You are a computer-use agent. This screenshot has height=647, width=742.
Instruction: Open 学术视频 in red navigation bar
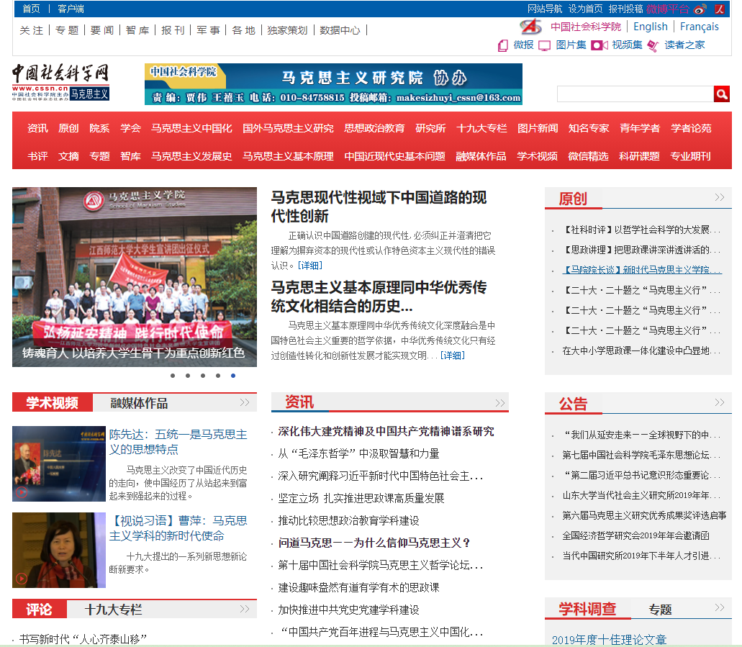click(x=537, y=156)
